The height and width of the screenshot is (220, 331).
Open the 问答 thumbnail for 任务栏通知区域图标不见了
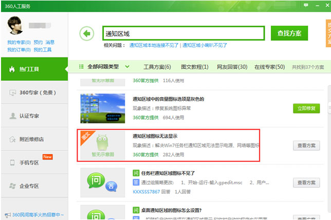pyautogui.click(x=103, y=182)
